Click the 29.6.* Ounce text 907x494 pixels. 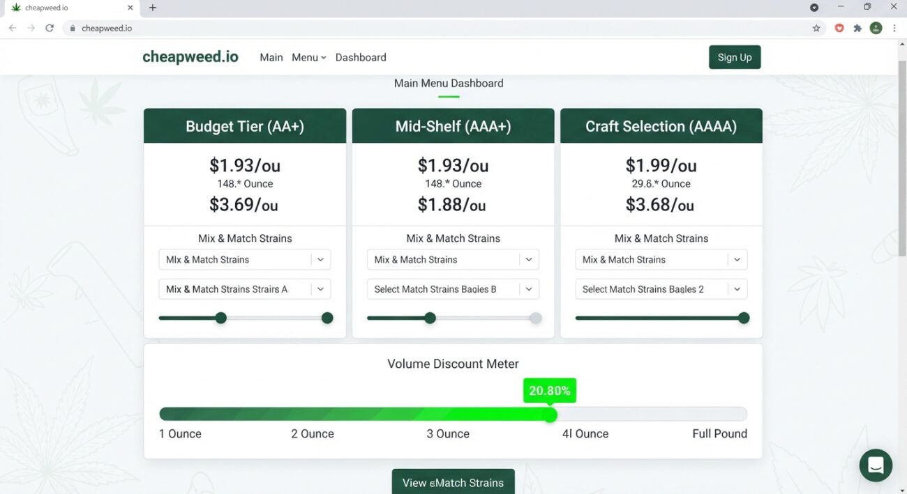[x=661, y=184]
